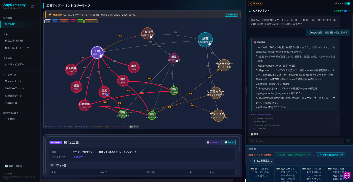Toggle the チャット switch off
The height and width of the screenshot is (182, 353).
347,4
